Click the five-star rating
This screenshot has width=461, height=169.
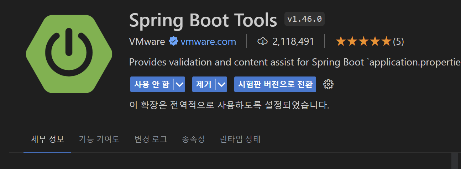pos(363,42)
